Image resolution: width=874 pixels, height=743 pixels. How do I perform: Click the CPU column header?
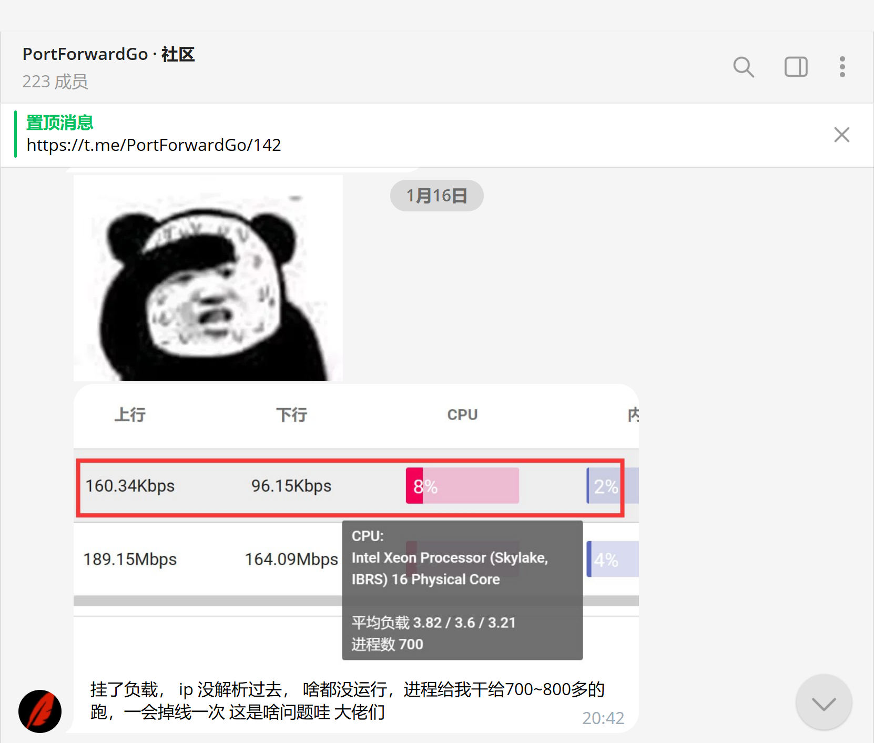[x=462, y=414]
